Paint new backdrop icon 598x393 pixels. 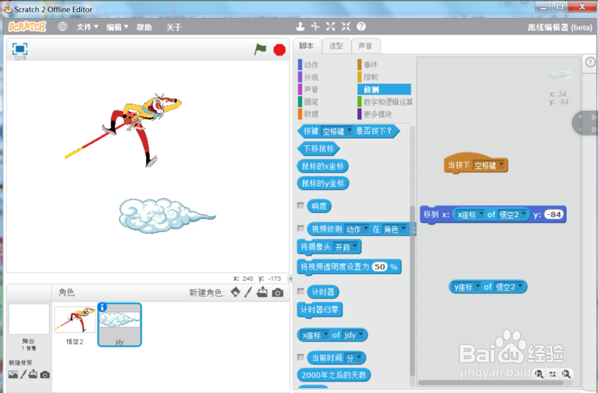click(23, 374)
